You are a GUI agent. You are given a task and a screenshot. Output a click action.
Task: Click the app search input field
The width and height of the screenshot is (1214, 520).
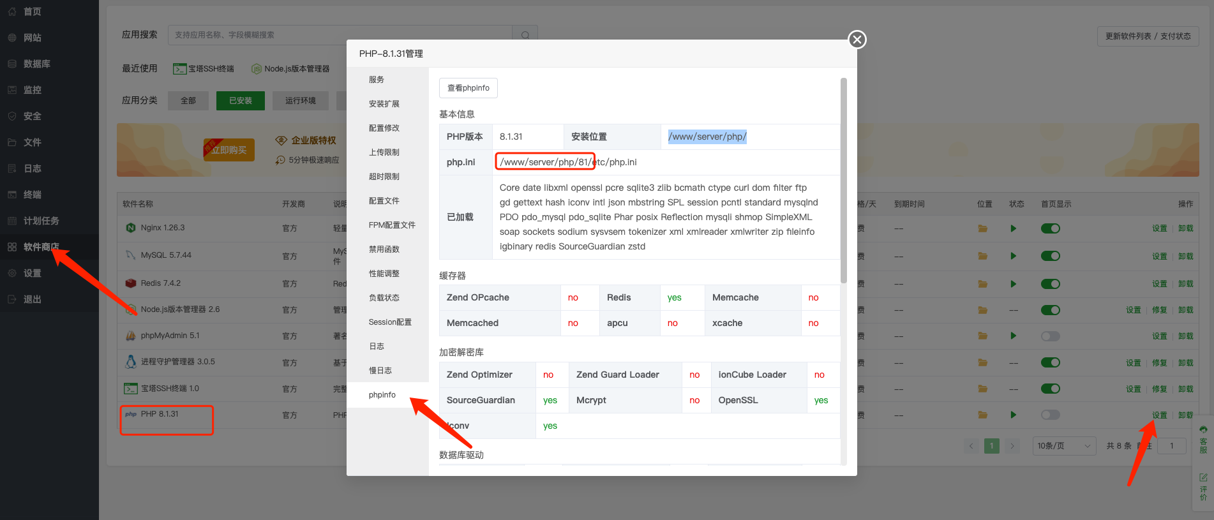340,35
